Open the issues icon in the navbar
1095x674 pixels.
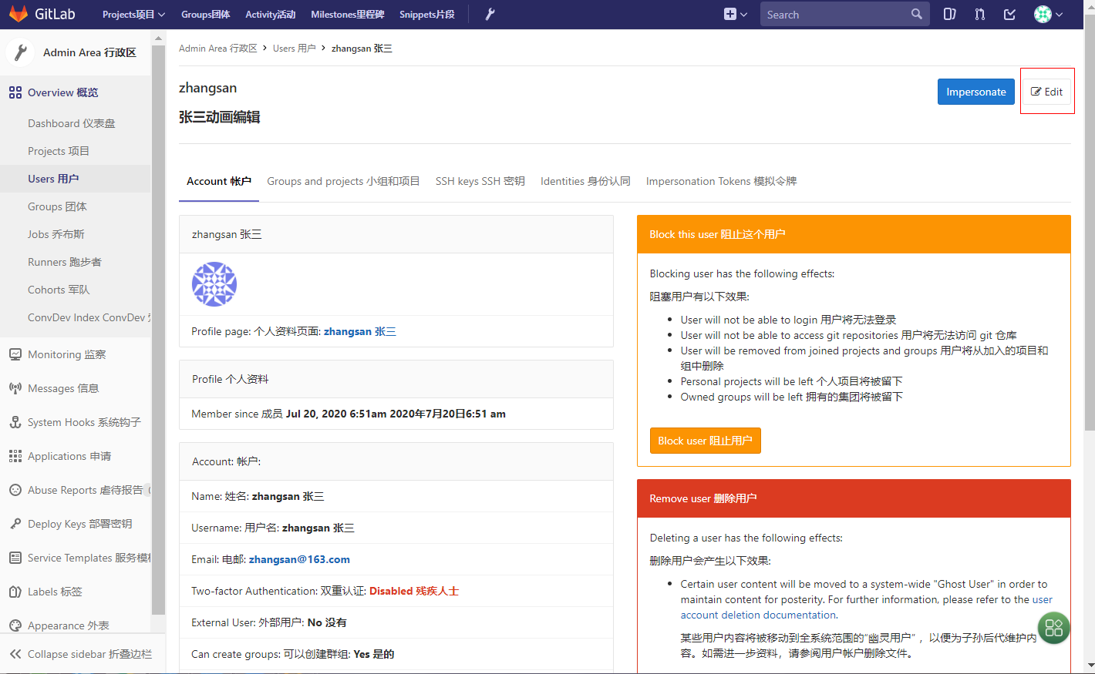pos(950,14)
